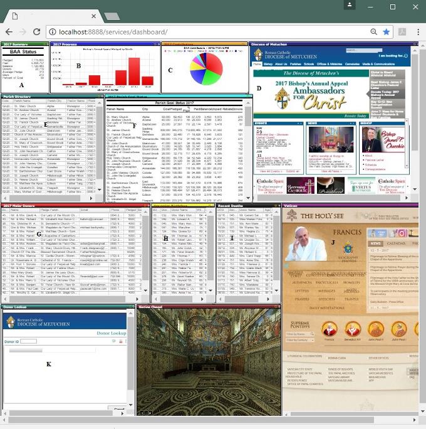Click the site information icon
Viewport: 426px width, 429px height.
pyautogui.click(x=52, y=32)
